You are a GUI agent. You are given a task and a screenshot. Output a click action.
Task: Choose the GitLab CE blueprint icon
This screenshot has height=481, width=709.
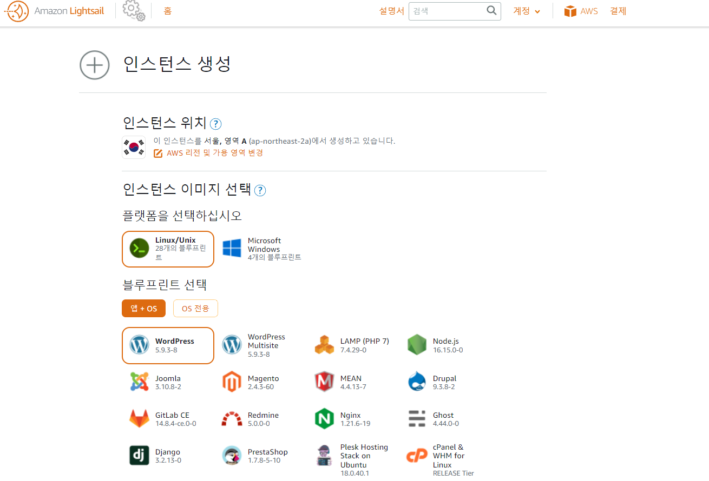(139, 419)
